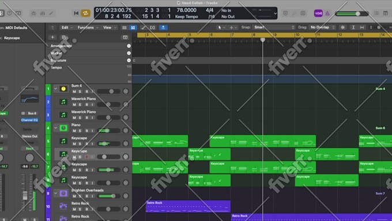Click the track 5 Keyscape instrument icon
Image resolution: width=392 pixels, height=221 pixels.
tap(63, 141)
